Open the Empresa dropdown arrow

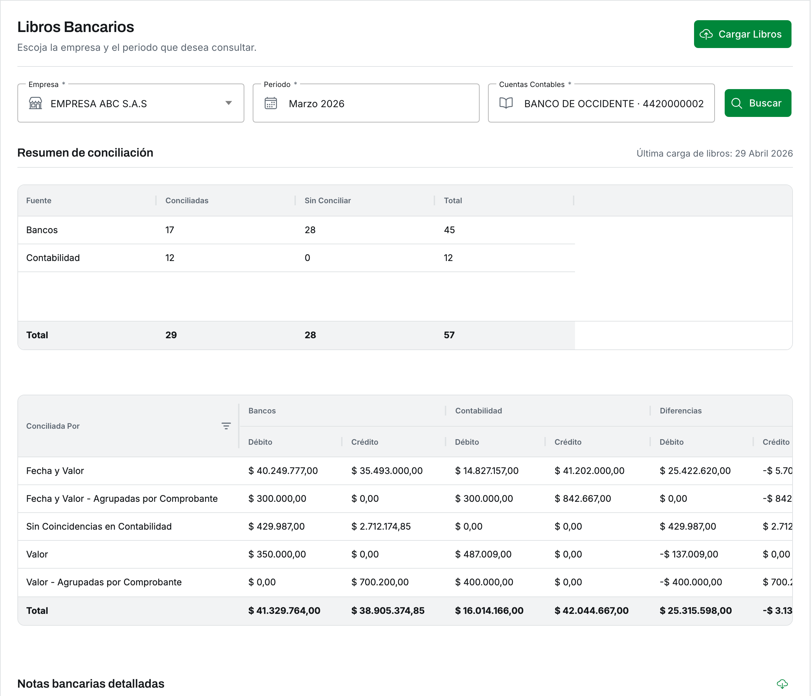coord(229,103)
